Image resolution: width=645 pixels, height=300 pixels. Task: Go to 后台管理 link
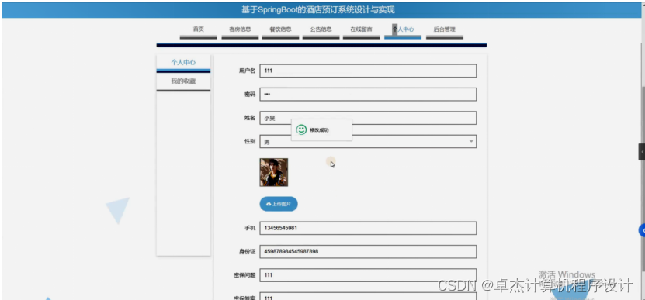tap(444, 29)
